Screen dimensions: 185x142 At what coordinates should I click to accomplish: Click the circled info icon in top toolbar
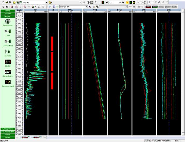pos(88,2)
